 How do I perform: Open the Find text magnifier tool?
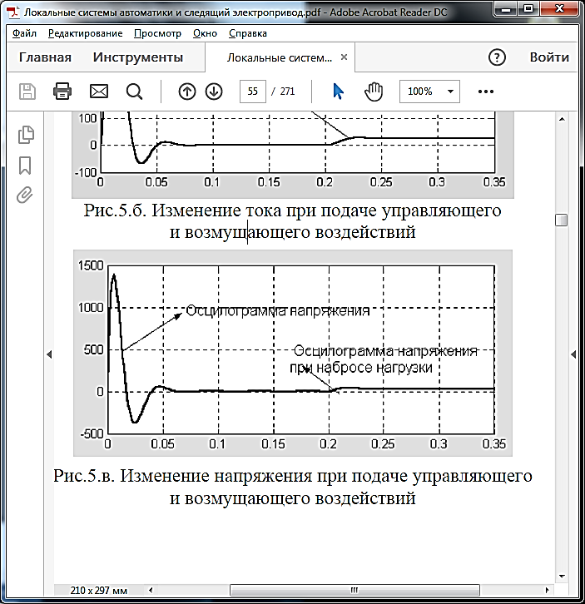pyautogui.click(x=135, y=92)
